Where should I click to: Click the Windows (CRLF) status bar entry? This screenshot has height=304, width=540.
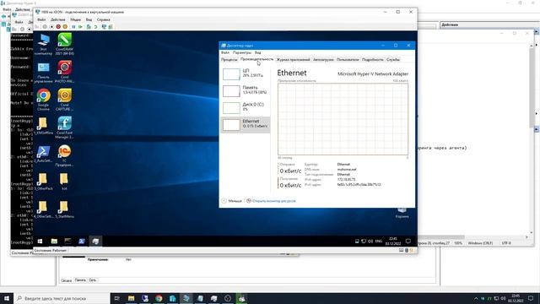click(x=480, y=243)
